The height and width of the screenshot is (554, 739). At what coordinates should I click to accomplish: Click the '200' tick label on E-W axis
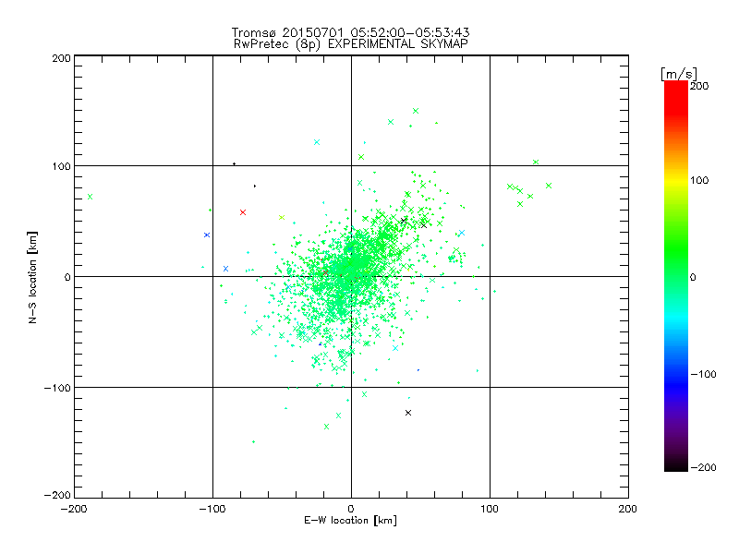(x=628, y=509)
